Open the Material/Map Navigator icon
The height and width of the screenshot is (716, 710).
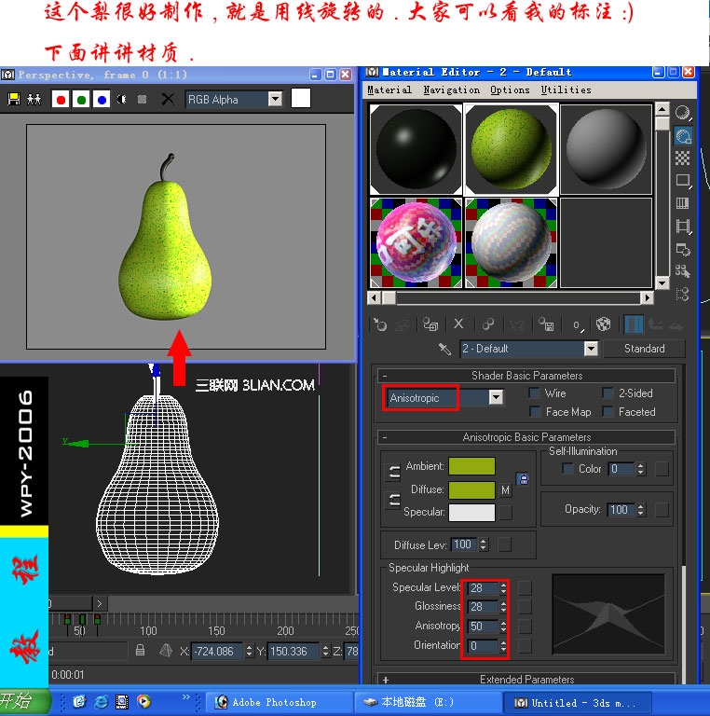pyautogui.click(x=683, y=294)
